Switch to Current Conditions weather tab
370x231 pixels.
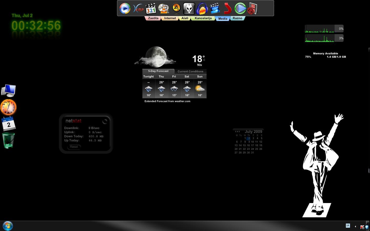point(190,71)
